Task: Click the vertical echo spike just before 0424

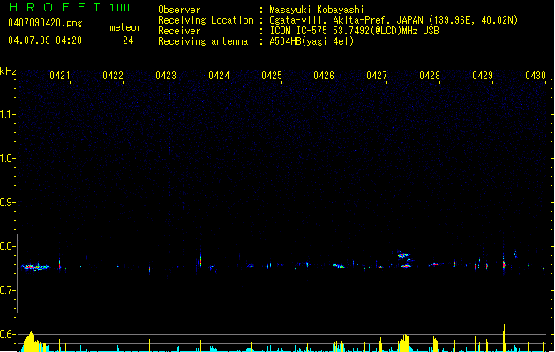Action: pyautogui.click(x=200, y=260)
